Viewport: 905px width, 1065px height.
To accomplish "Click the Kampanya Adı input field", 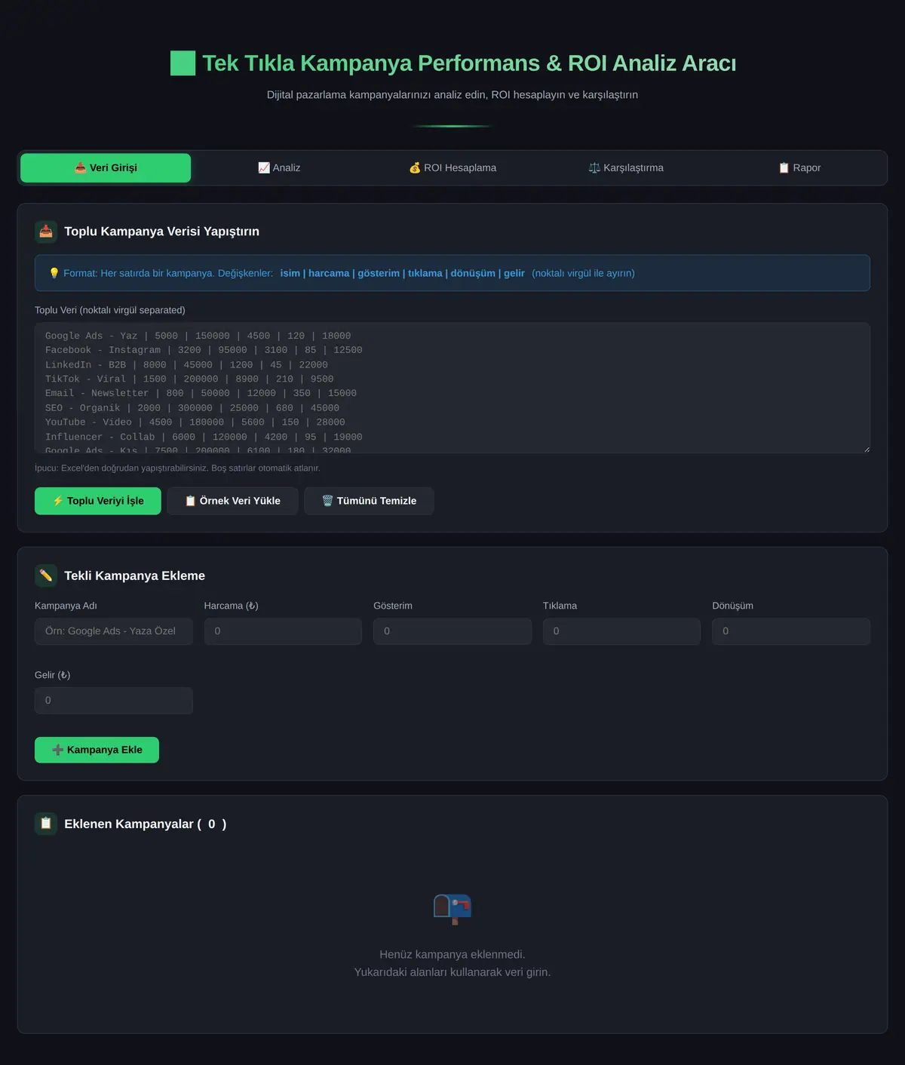I will tap(114, 631).
